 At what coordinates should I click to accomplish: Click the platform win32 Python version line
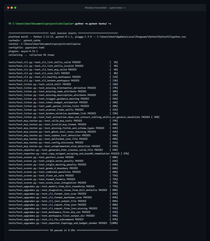point(97,37)
